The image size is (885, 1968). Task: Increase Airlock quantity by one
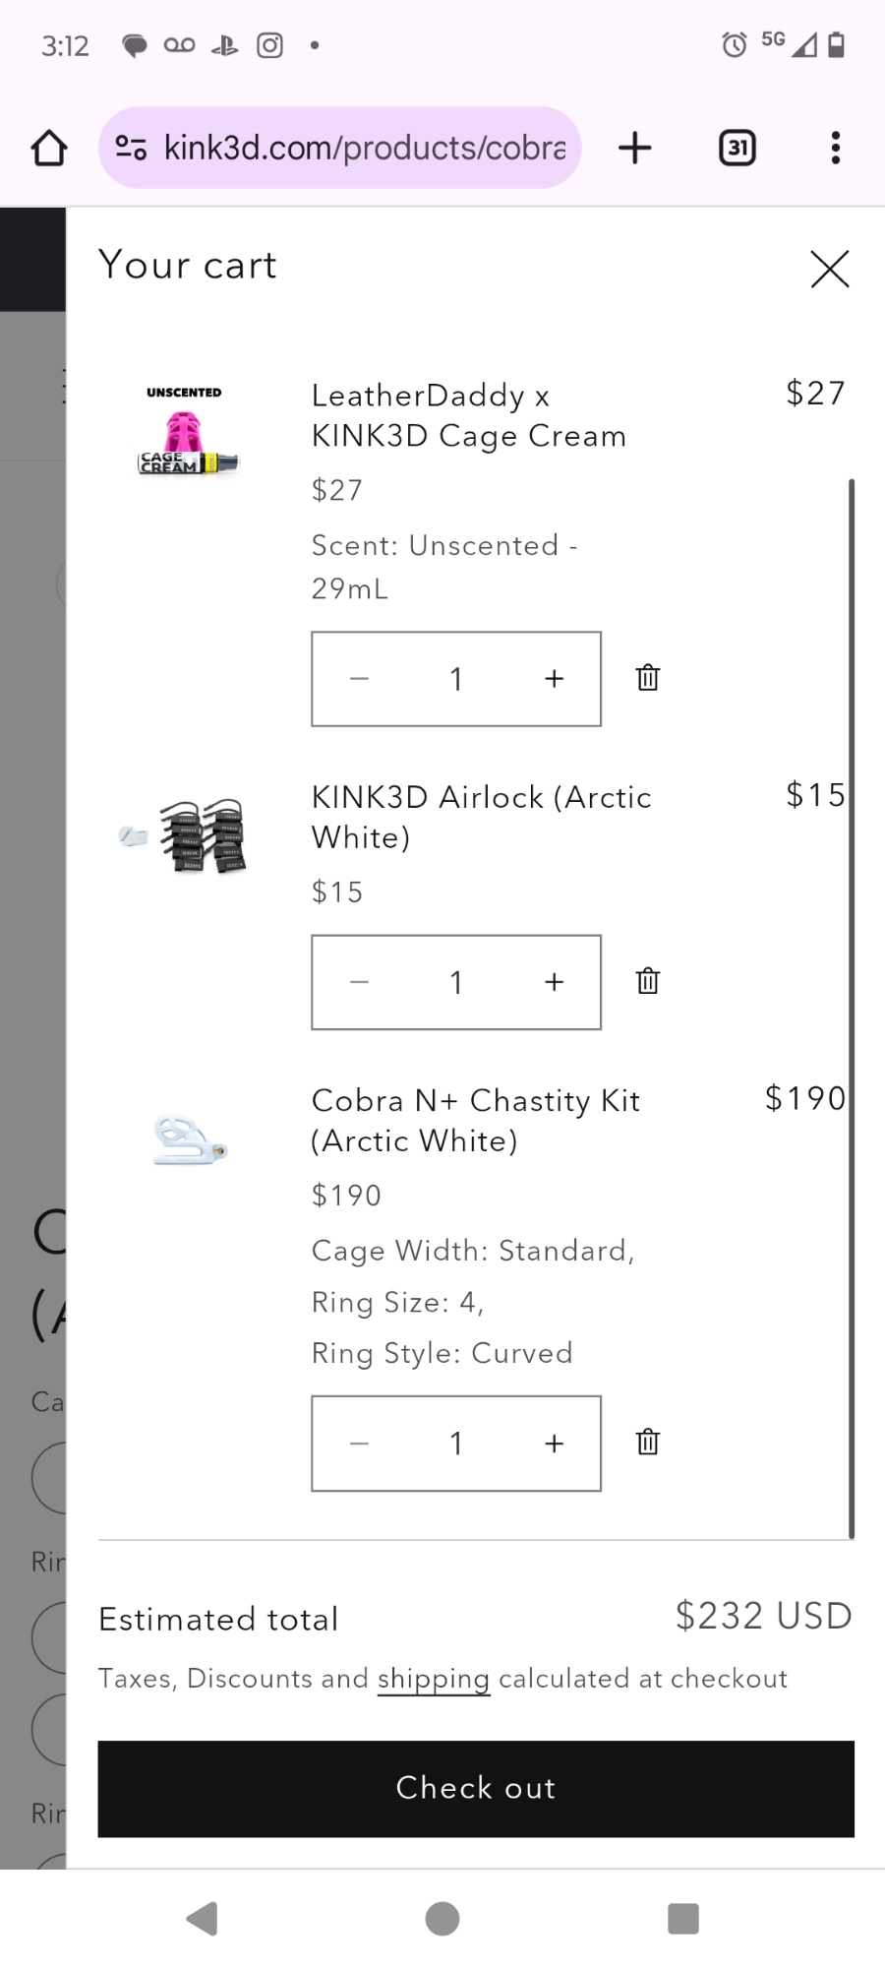[x=555, y=982]
